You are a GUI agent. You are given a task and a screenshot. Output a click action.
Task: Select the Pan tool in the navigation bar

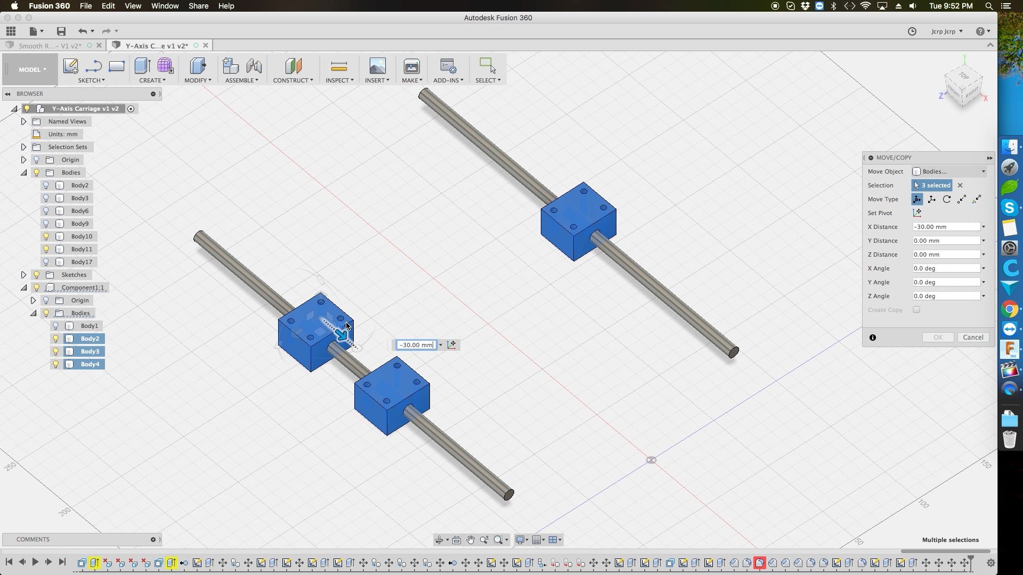(470, 539)
